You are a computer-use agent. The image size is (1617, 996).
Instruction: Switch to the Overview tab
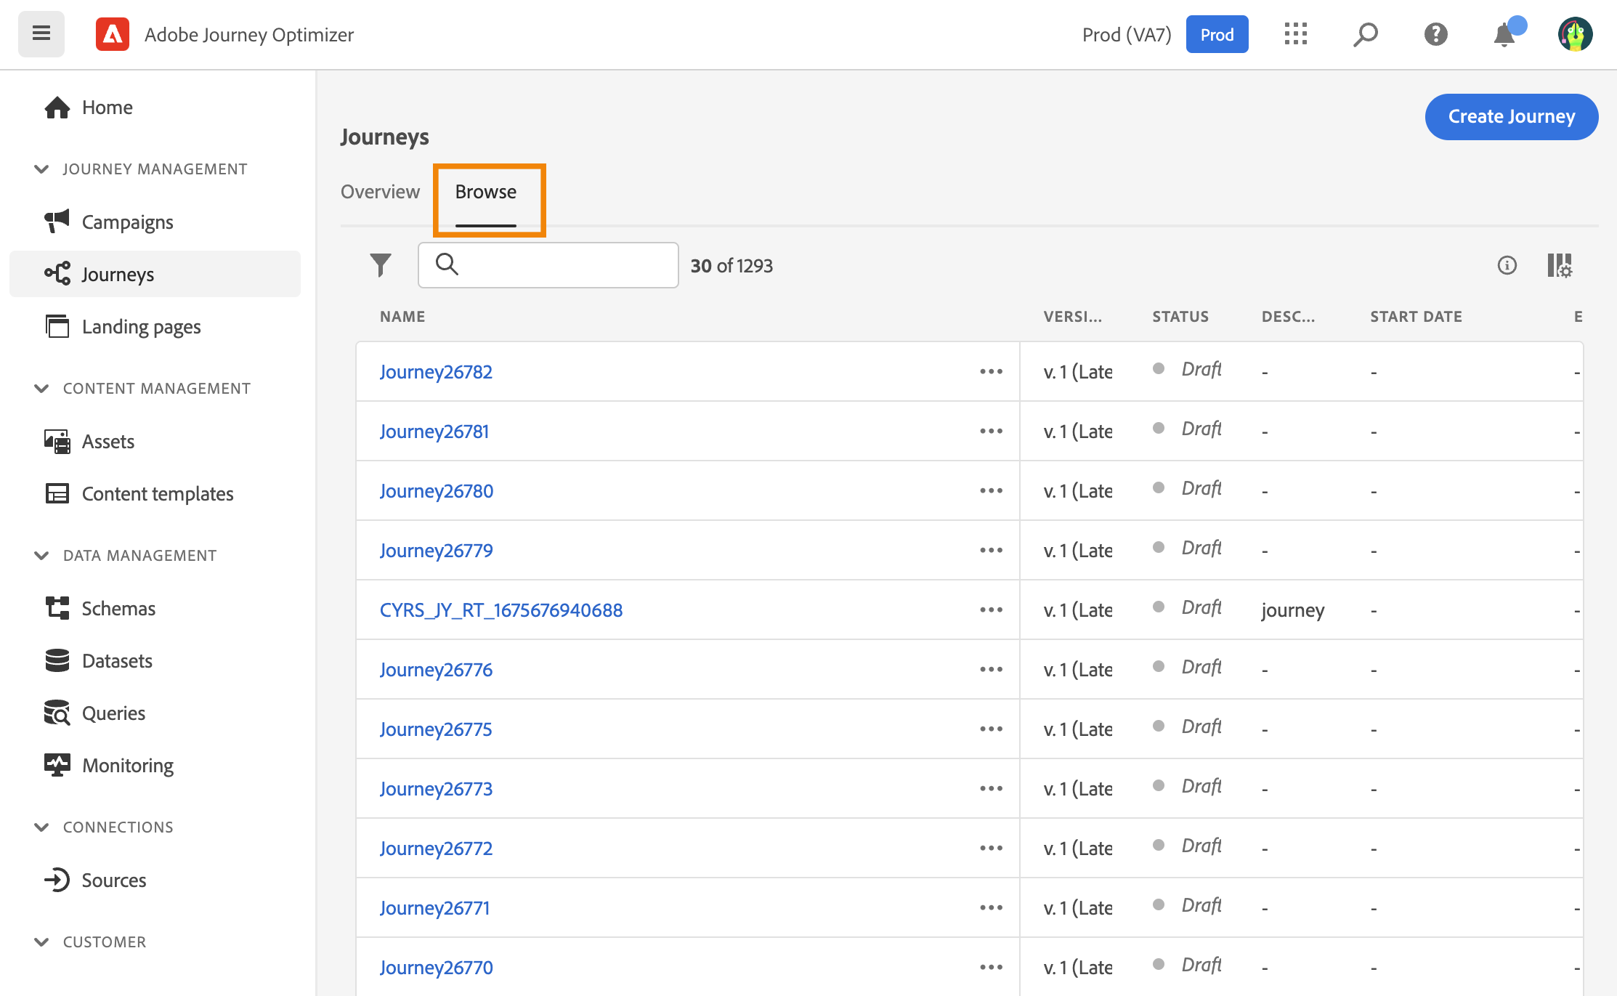click(x=380, y=192)
